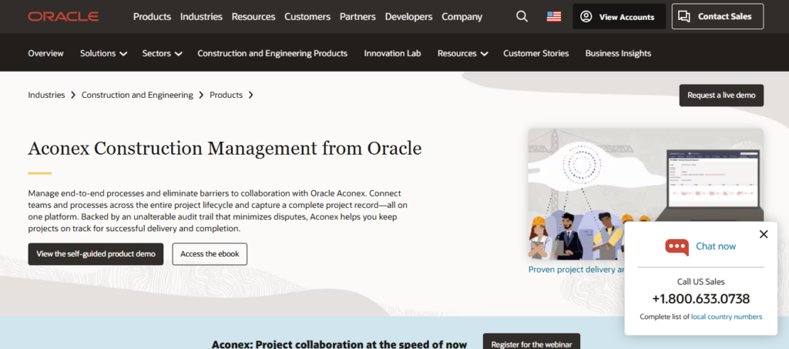This screenshot has width=789, height=349.
Task: Open the Products menu
Action: tap(152, 17)
